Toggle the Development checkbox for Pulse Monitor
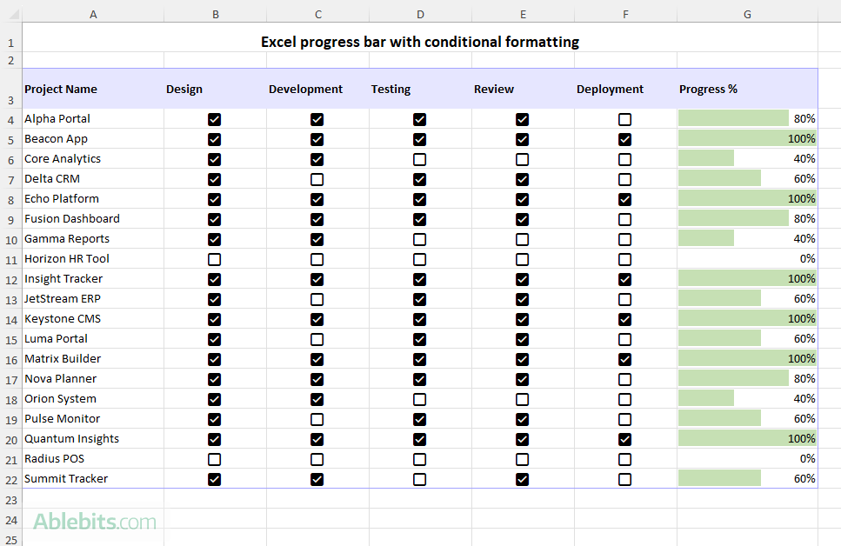Viewport: 841px width, 546px height. point(317,418)
